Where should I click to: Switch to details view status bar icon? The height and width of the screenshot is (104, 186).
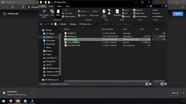tap(147, 84)
